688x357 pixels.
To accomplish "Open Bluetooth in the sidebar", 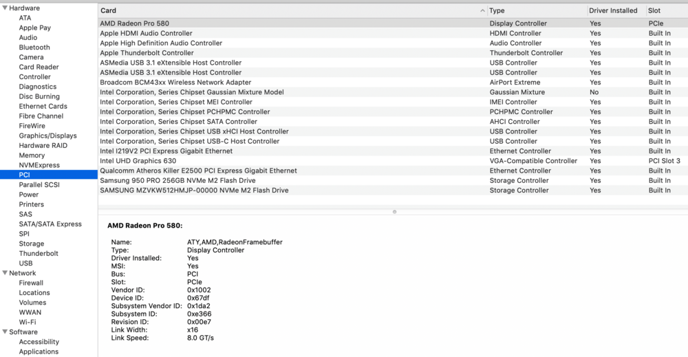I will [34, 47].
